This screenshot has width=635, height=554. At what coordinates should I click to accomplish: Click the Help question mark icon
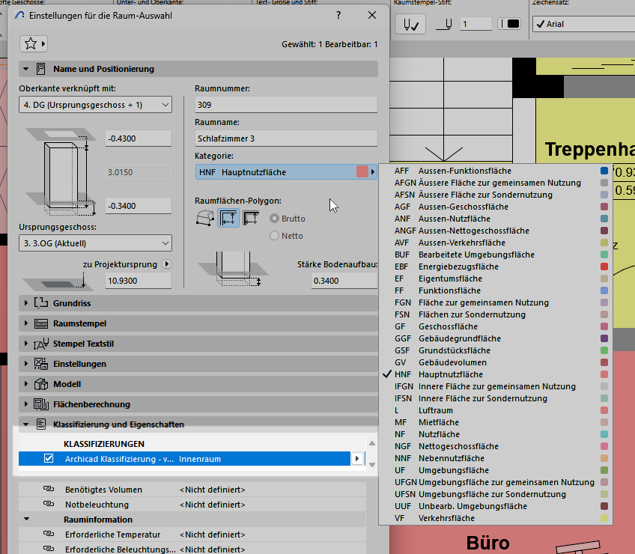click(338, 15)
